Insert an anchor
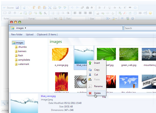The width and height of the screenshot is (156, 113). pos(113,13)
